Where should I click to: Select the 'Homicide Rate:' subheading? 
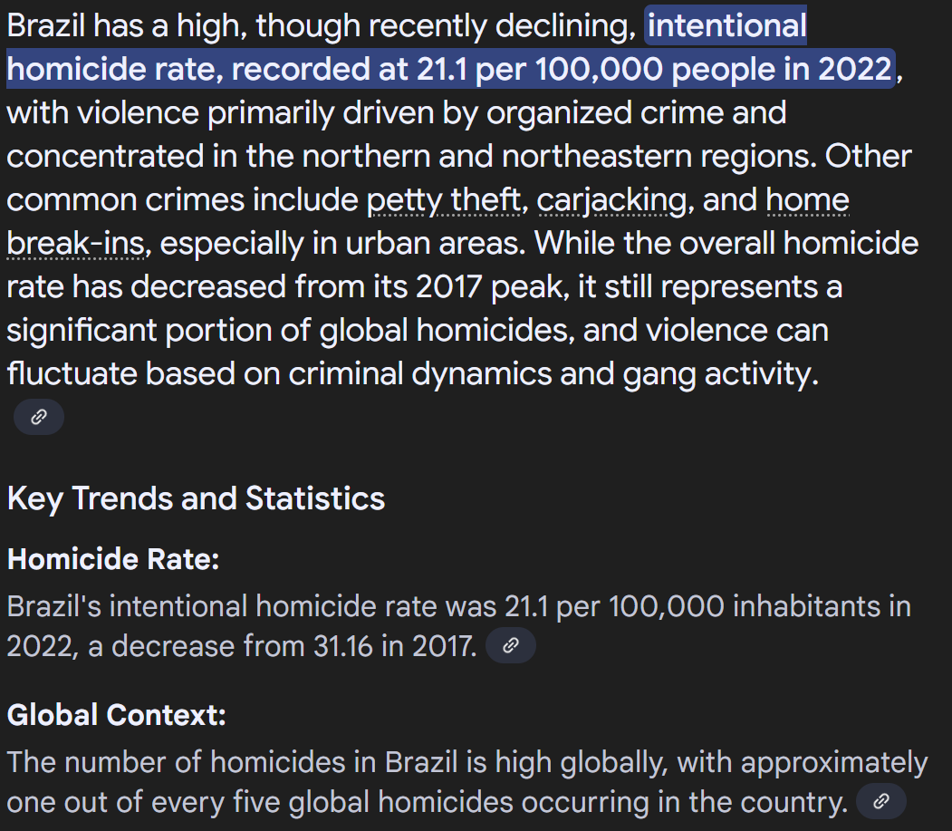click(x=113, y=559)
